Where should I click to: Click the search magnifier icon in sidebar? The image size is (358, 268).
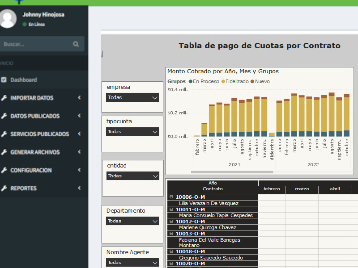click(76, 44)
